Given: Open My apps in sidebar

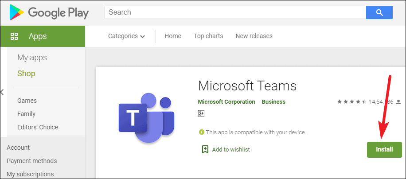Looking at the screenshot, I should click(x=32, y=58).
